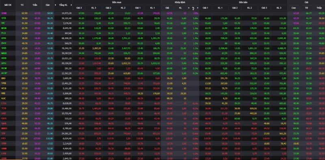The height and width of the screenshot is (160, 325).
Task: Open the STB stock ticker
Action: coord(3,18)
